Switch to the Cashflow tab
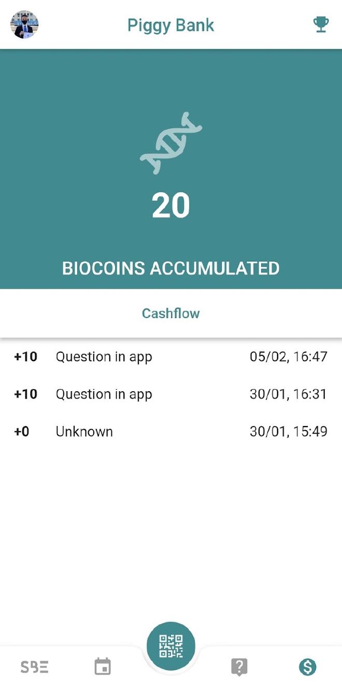The image size is (342, 688). click(x=171, y=313)
